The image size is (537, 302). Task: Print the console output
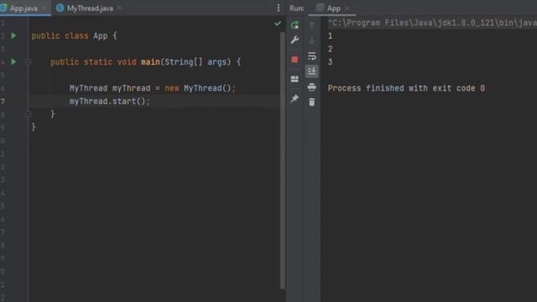[x=311, y=86]
